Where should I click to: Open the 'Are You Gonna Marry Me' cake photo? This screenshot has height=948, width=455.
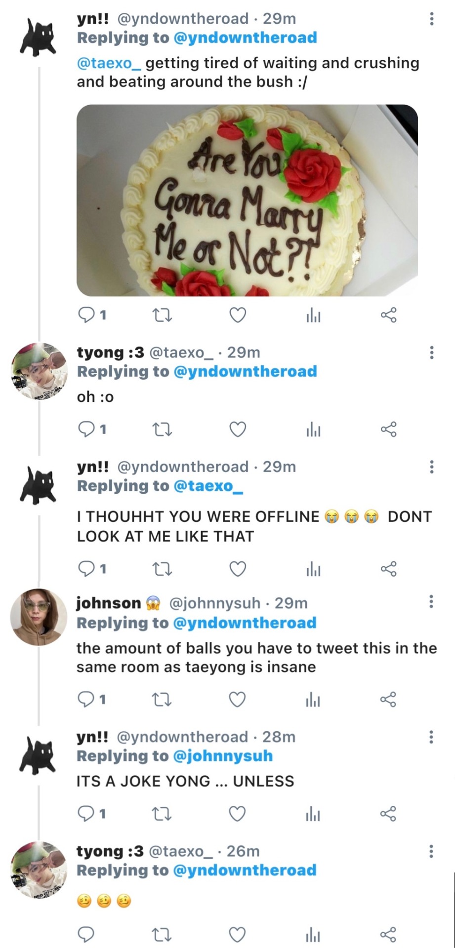tap(247, 200)
